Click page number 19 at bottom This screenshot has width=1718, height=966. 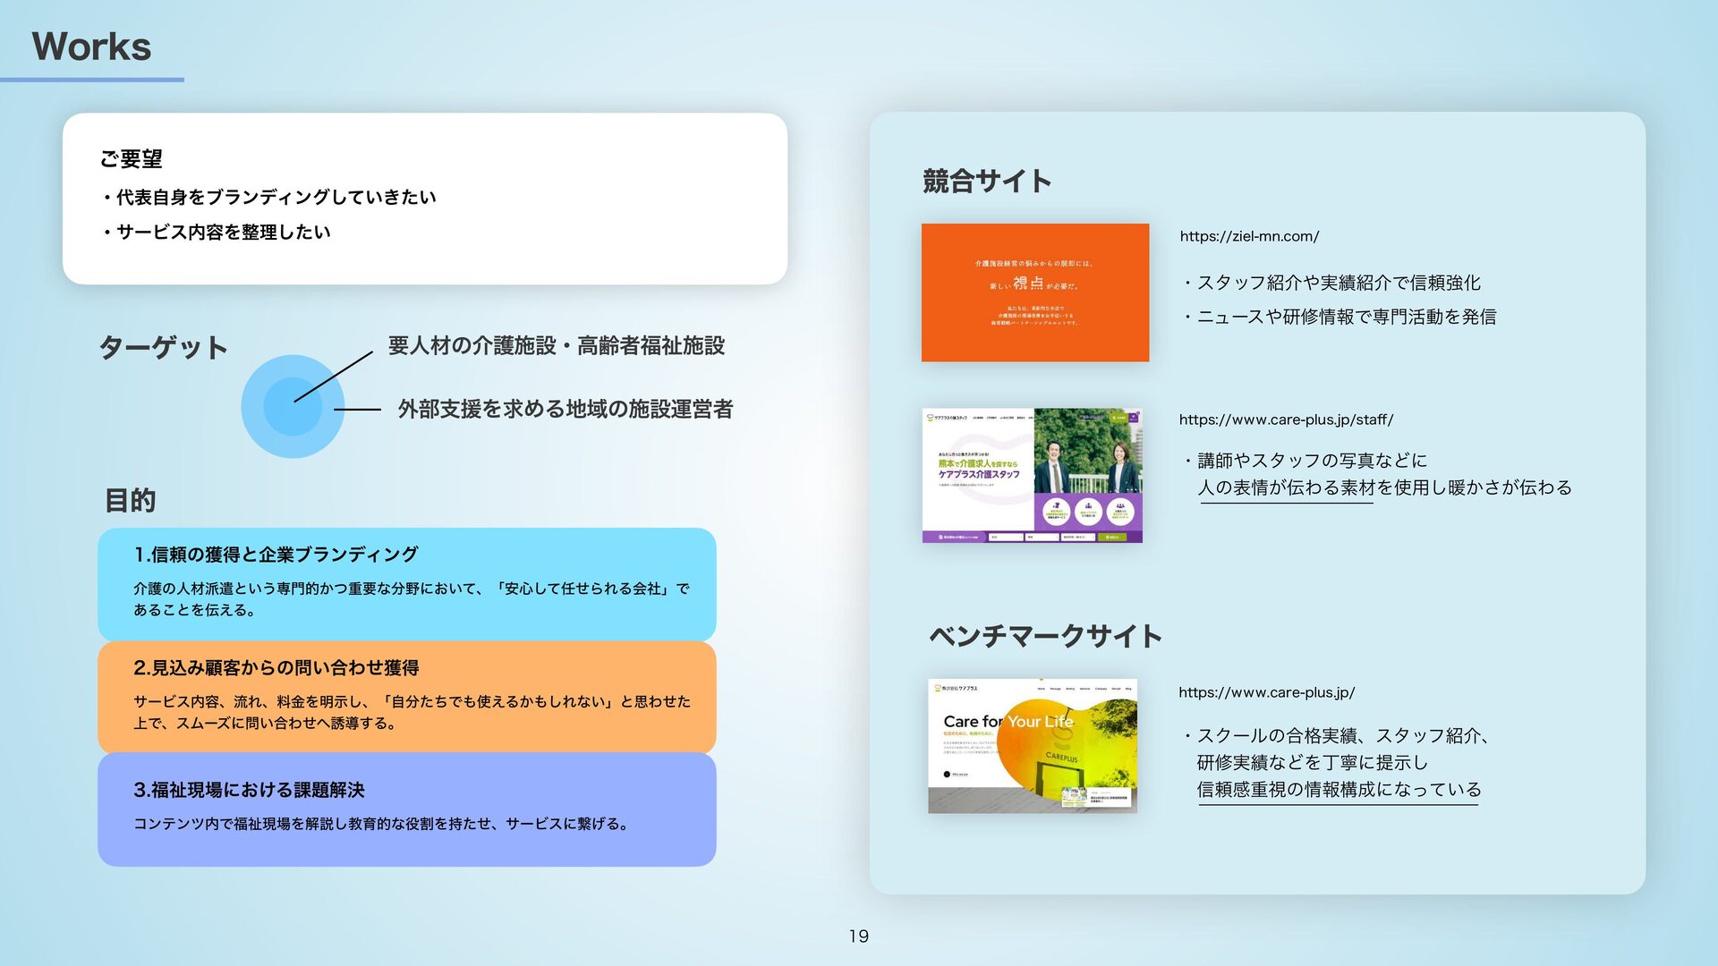pyautogui.click(x=858, y=936)
